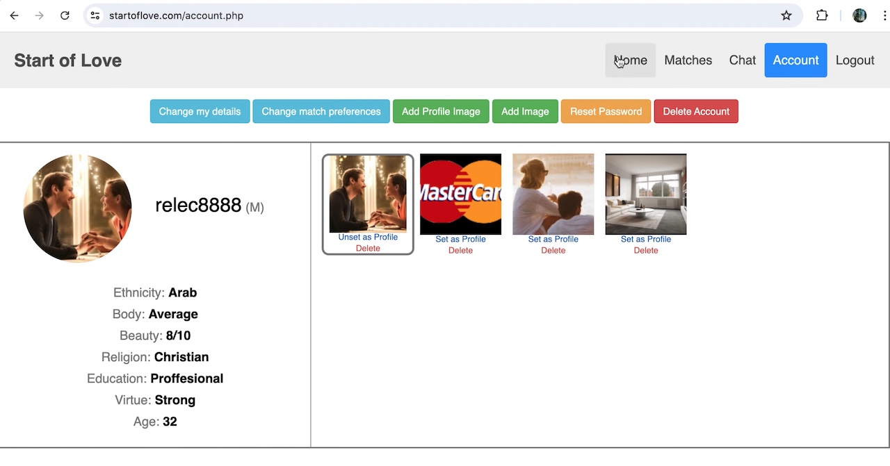Viewport: 890px width, 466px height.
Task: Bookmark this page with the star icon
Action: [x=786, y=15]
